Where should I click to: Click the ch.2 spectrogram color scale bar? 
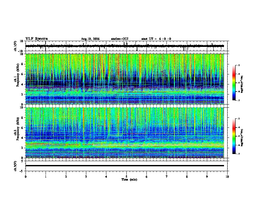(x=234, y=136)
